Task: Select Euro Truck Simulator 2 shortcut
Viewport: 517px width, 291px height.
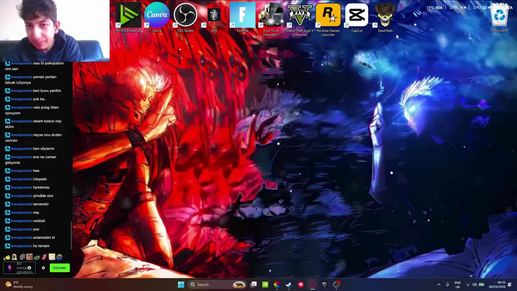Action: click(x=271, y=20)
